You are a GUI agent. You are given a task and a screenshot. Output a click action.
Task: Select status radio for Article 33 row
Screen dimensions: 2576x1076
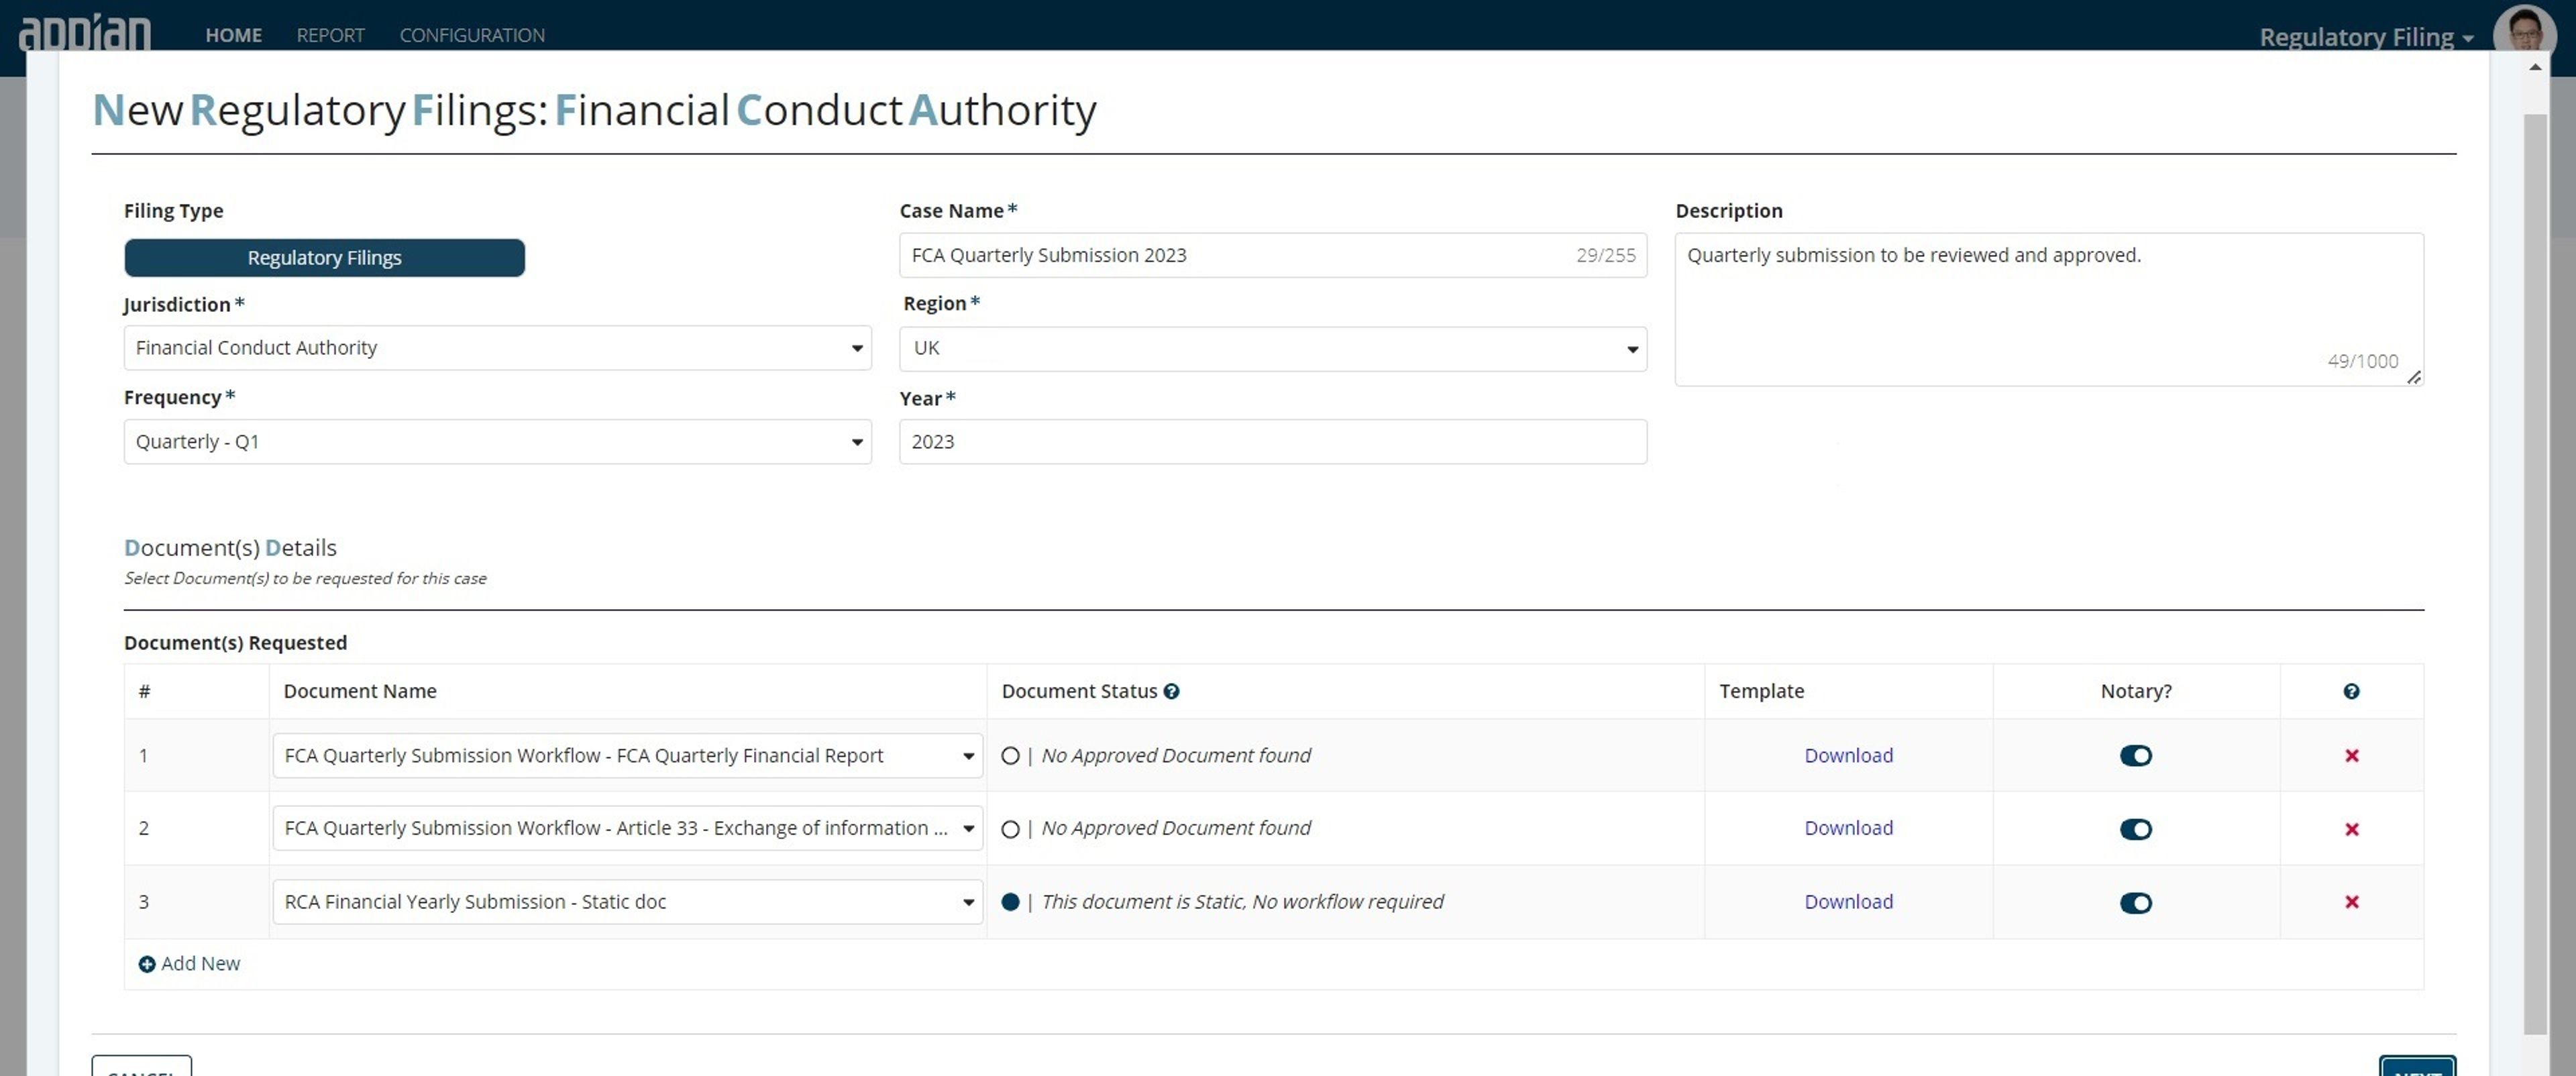[x=1010, y=829]
